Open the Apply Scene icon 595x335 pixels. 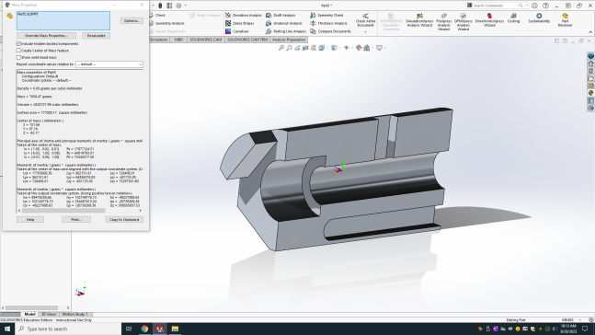pyautogui.click(x=367, y=48)
